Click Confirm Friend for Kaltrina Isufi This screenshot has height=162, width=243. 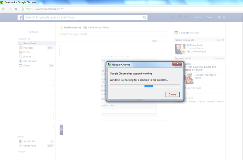click(x=198, y=52)
